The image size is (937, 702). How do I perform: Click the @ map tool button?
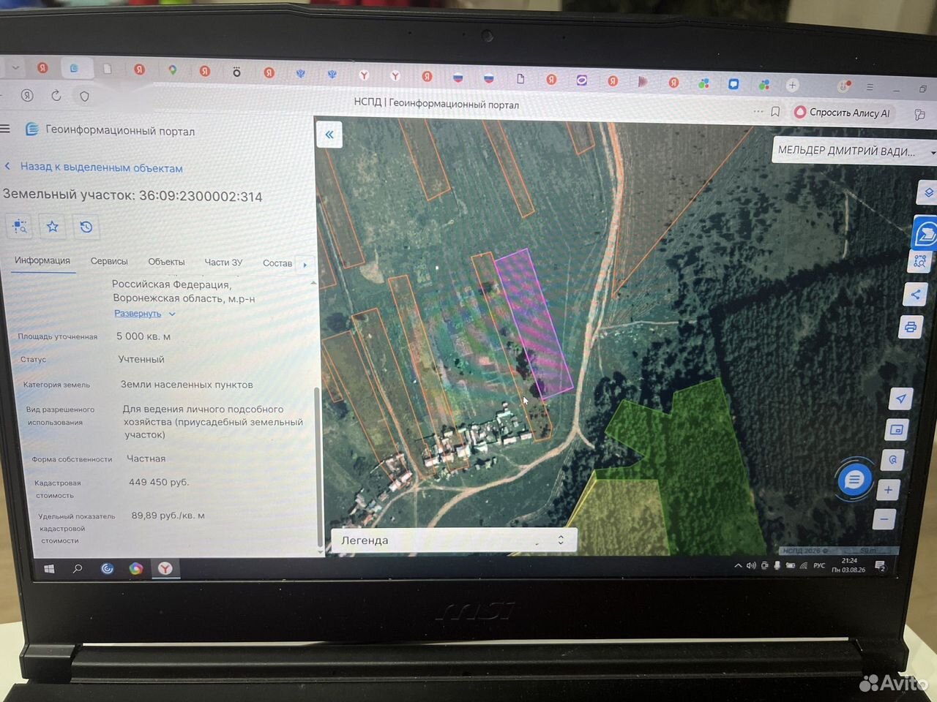click(893, 460)
